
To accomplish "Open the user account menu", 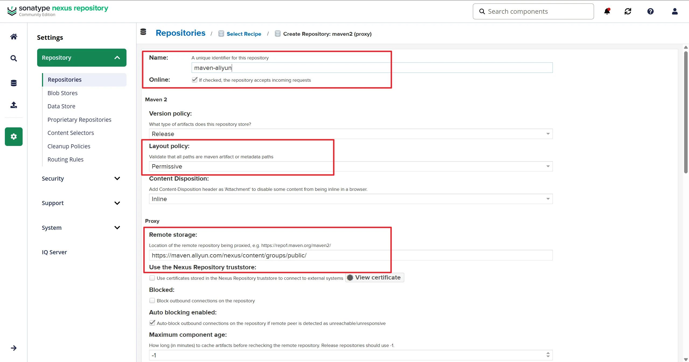I will tap(675, 11).
